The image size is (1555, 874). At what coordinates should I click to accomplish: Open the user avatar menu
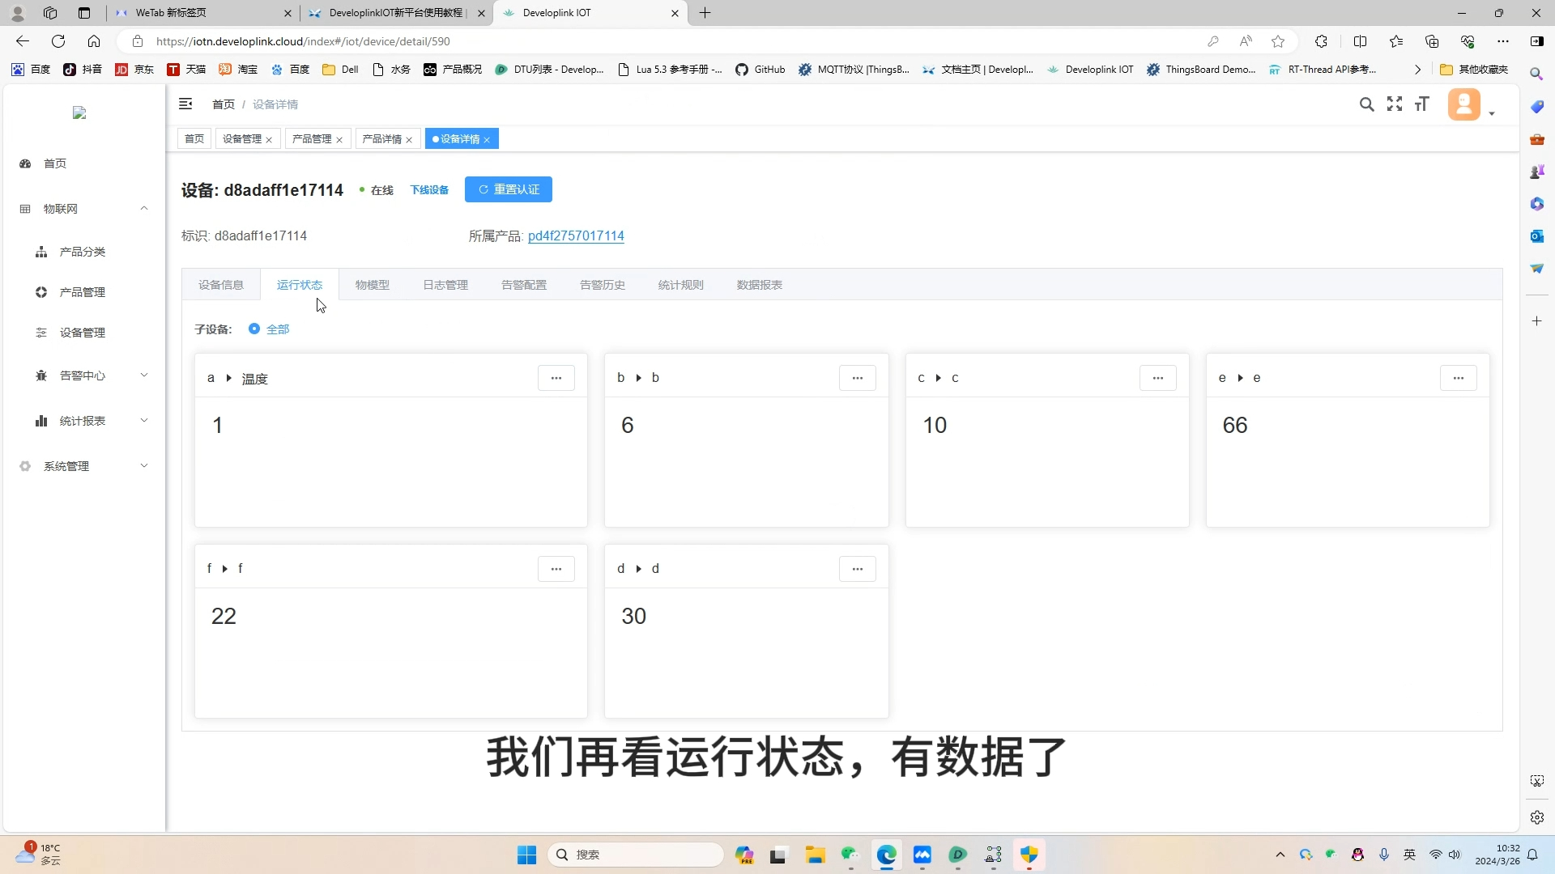click(1464, 104)
